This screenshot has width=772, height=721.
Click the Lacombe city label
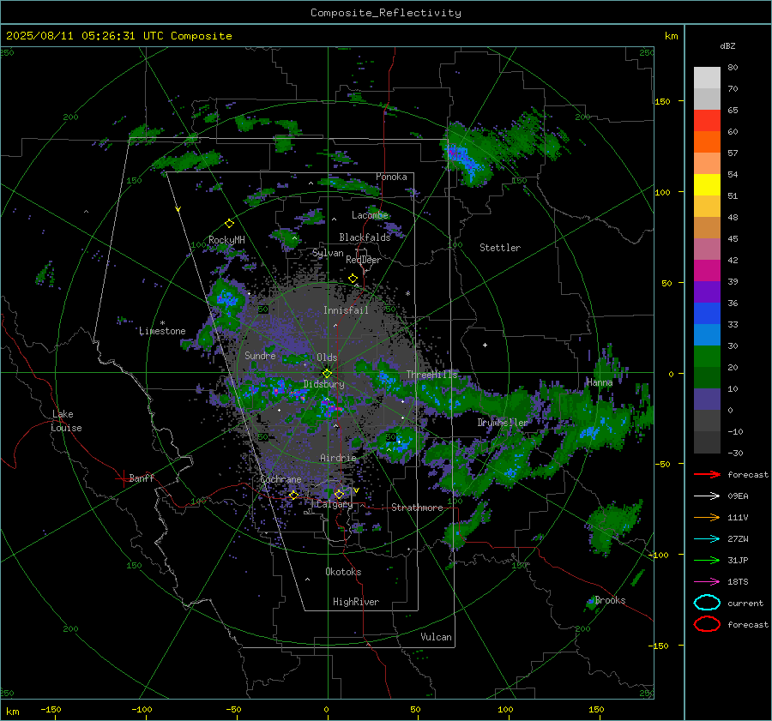tap(370, 215)
